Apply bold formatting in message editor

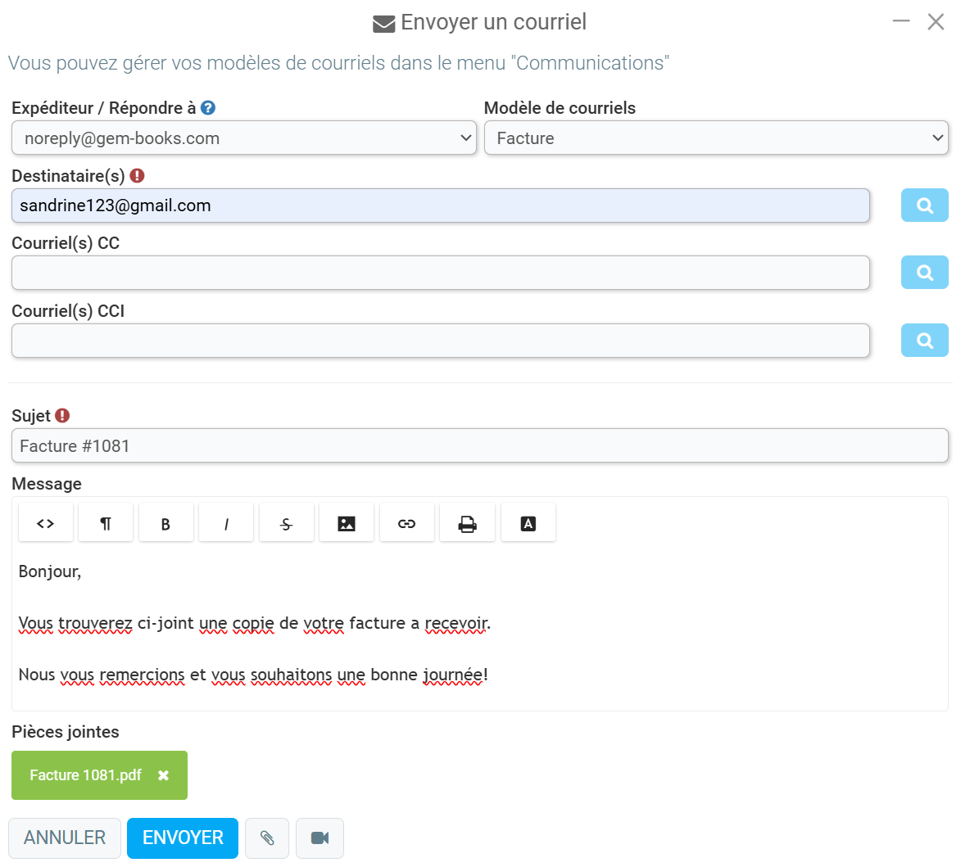[166, 523]
